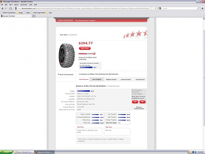Click the forward navigation arrow
Viewport: 205px width, 154px height.
coord(6,9)
